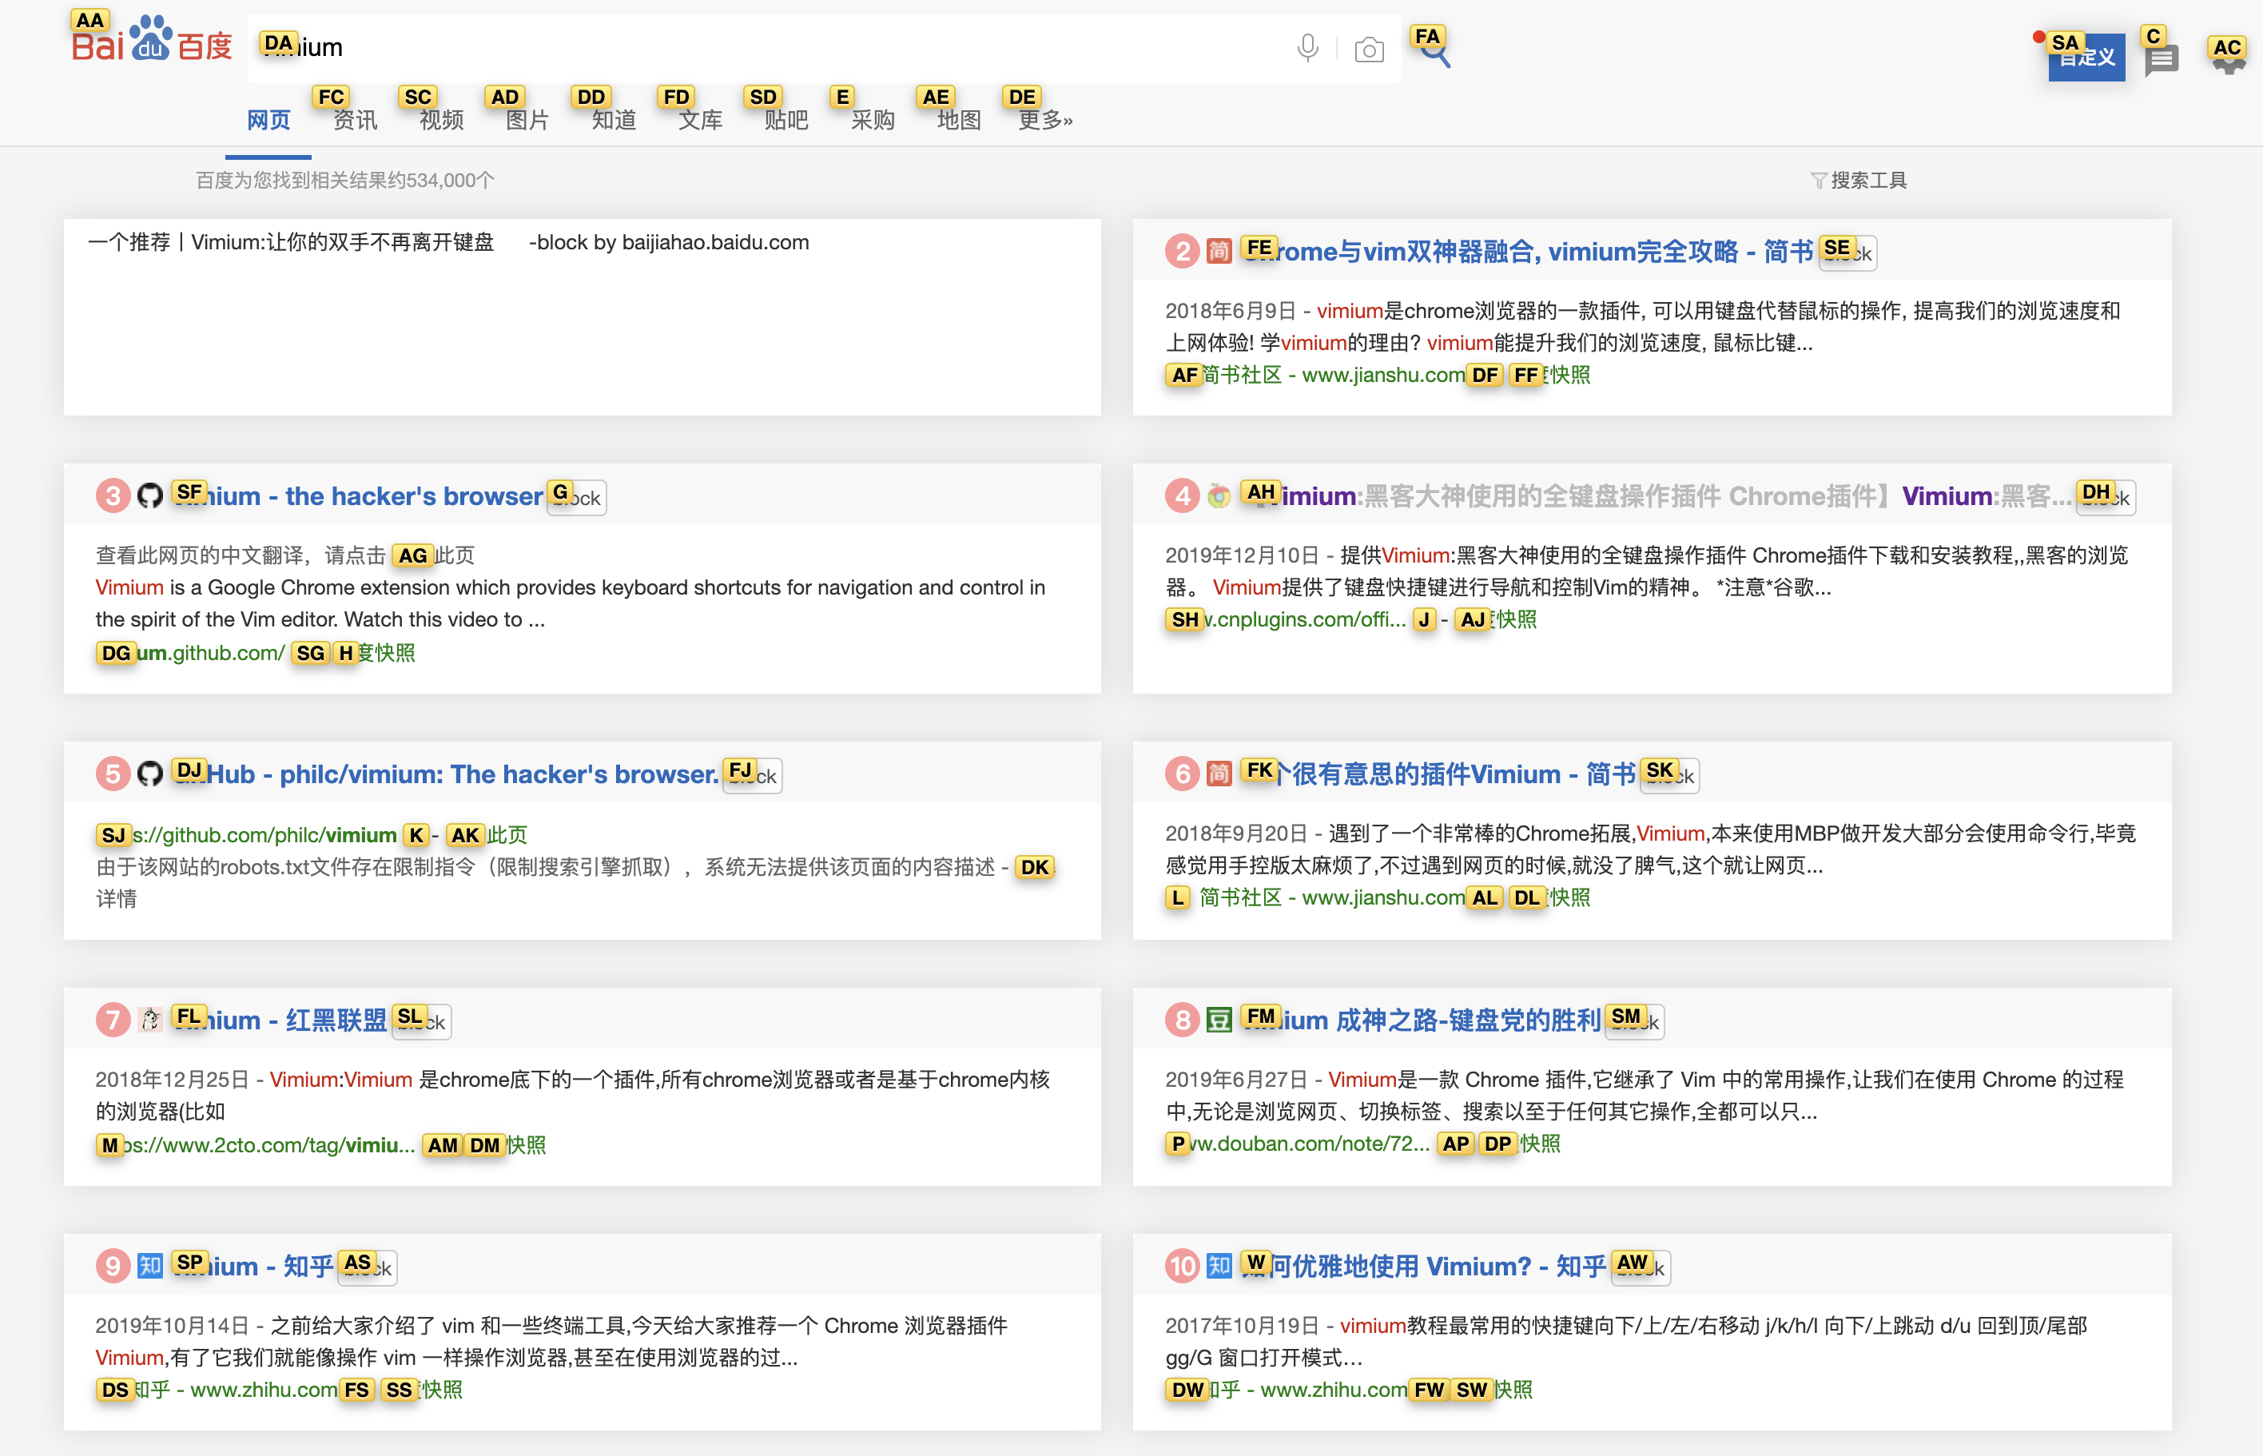Expand the 更多» category menu
Image resolution: width=2263 pixels, height=1456 pixels.
tap(1044, 120)
